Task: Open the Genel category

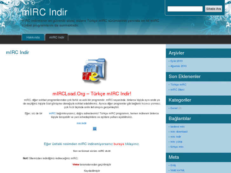Action: pos(174,108)
